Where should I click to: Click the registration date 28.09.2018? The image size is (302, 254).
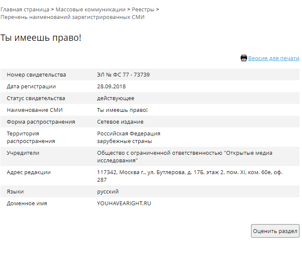[111, 87]
